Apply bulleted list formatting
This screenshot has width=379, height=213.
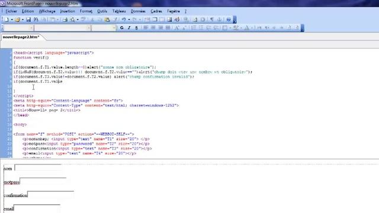coord(201,28)
